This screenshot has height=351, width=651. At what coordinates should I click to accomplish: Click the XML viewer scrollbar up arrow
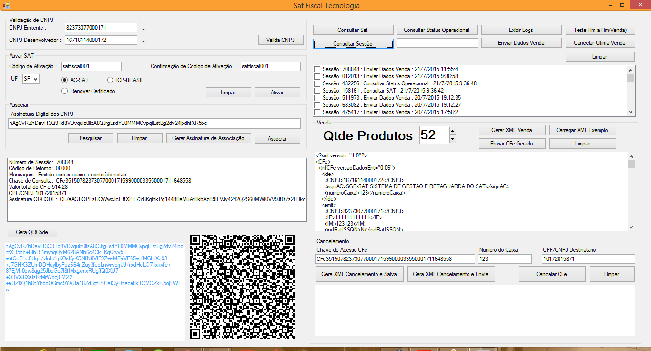(631, 156)
